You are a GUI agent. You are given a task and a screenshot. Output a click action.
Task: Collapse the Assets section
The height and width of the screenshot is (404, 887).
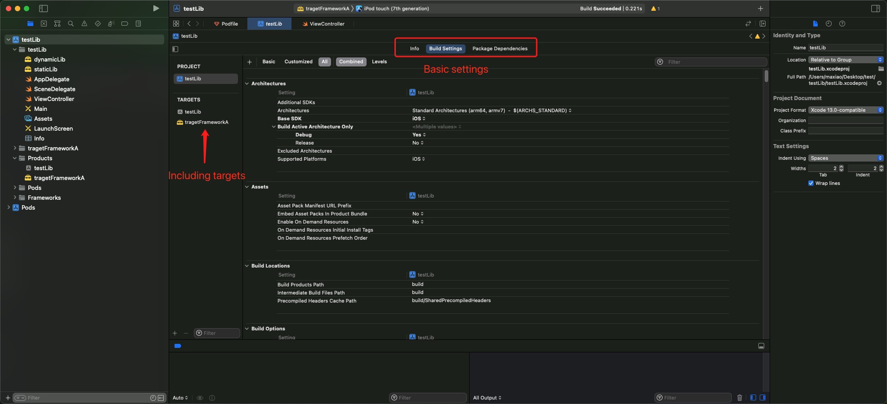pos(247,187)
